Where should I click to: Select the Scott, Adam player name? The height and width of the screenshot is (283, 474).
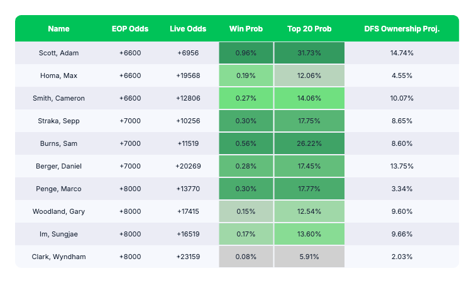pyautogui.click(x=58, y=53)
